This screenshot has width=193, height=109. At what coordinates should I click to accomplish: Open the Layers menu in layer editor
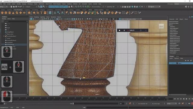click(x=171, y=58)
